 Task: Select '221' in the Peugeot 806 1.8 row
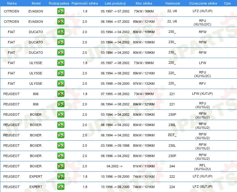[x=172, y=94]
